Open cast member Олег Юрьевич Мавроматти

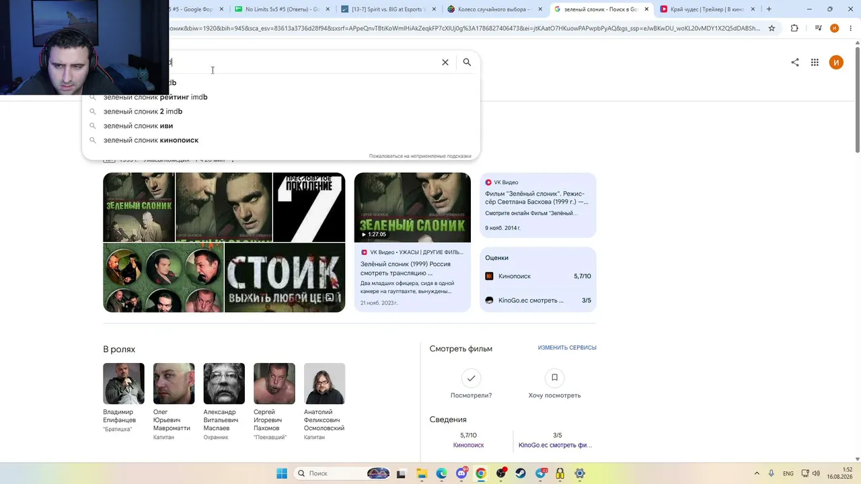click(x=174, y=402)
